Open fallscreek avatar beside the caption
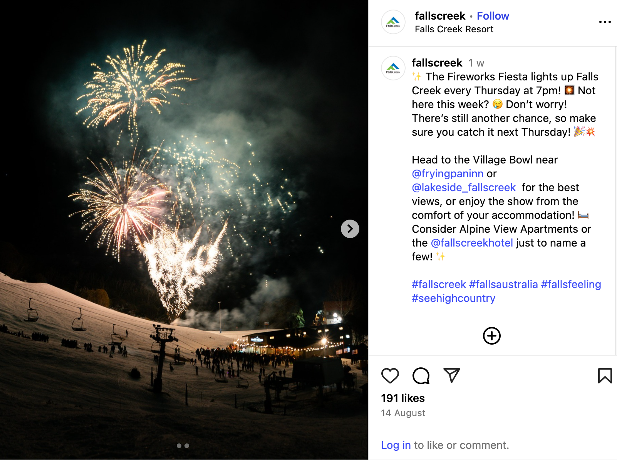The image size is (617, 460). coord(393,68)
